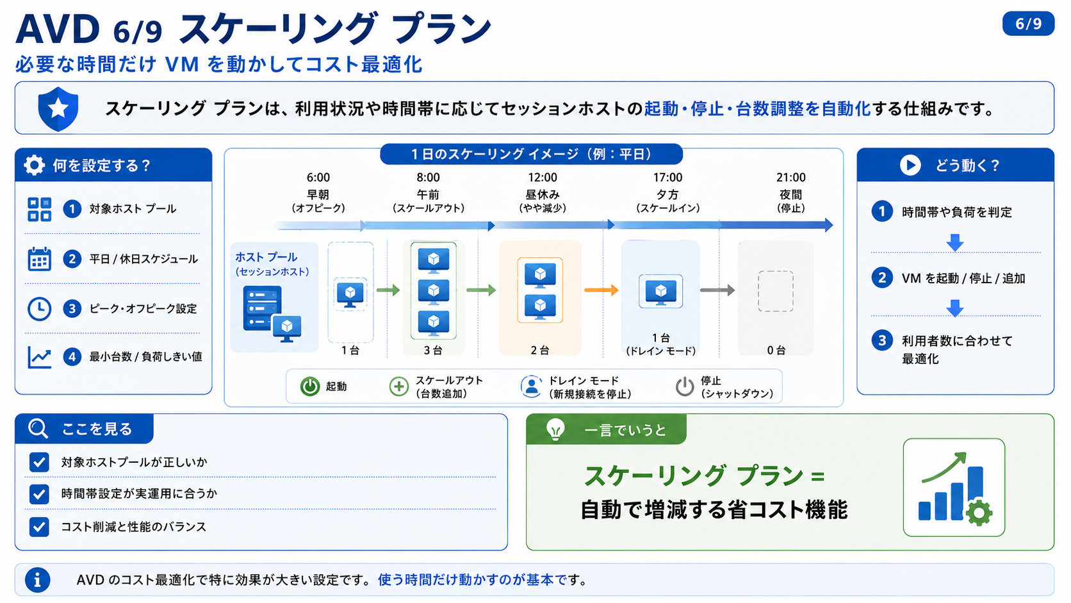Viewport: 1071px width, 603px height.
Task: Click the ホスト プール (セッションホスト) label
Action: pos(272,264)
